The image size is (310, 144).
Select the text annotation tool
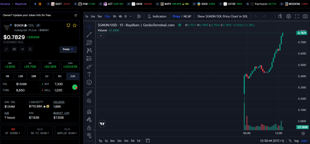(x=89, y=74)
